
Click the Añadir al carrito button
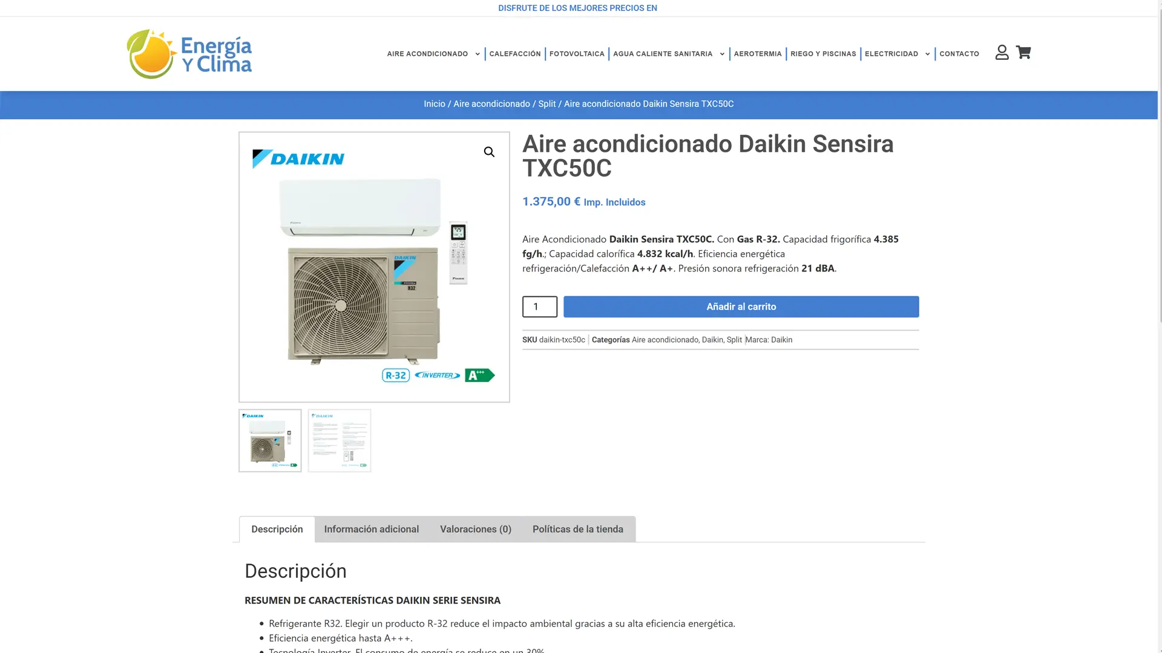[741, 307]
